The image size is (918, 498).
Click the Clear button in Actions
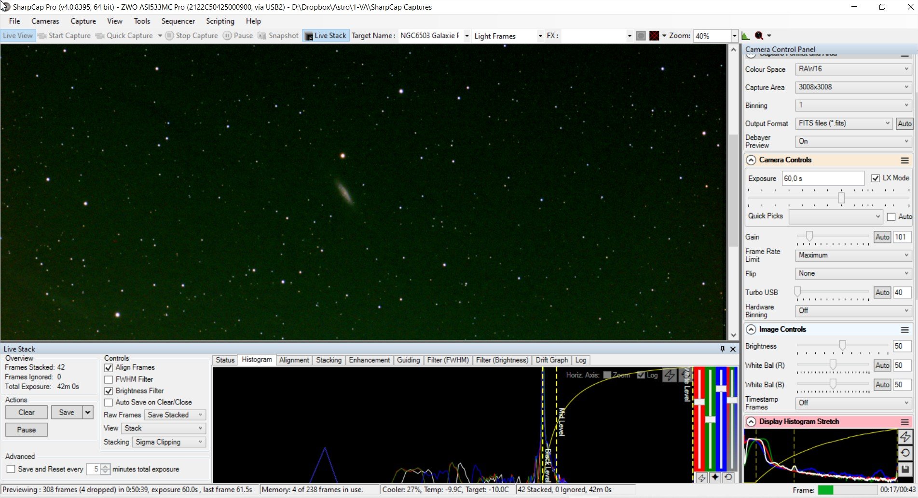click(x=27, y=413)
